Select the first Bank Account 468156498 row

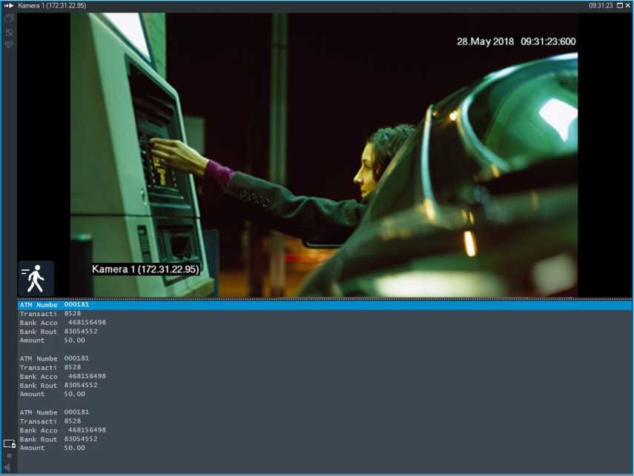pos(63,323)
